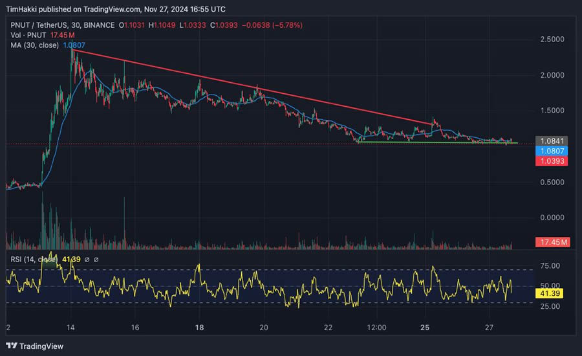Select the red descending trendline
582x356 pixels.
259,90
